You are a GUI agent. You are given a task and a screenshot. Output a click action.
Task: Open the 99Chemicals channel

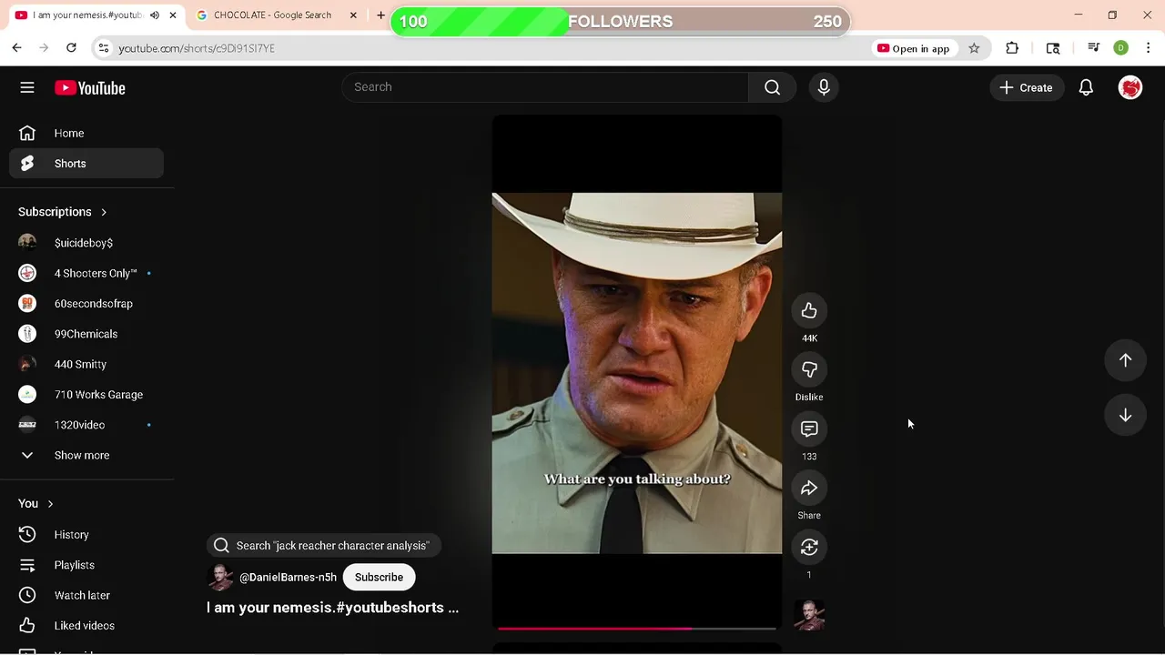tap(86, 334)
